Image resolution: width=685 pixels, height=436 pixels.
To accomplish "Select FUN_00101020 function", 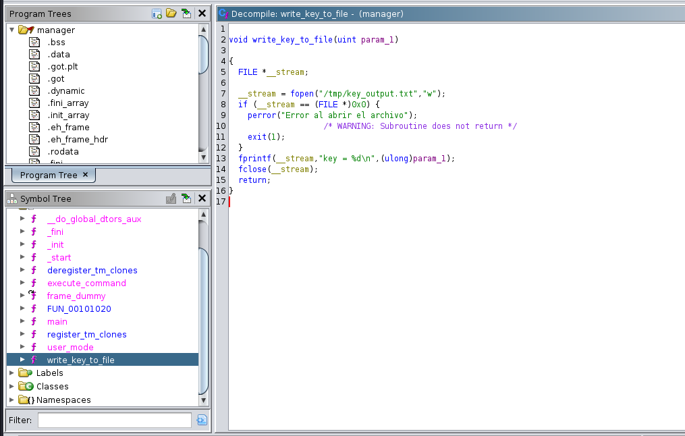I will [79, 308].
